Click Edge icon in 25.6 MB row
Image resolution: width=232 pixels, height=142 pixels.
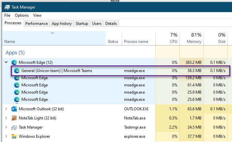(17, 99)
